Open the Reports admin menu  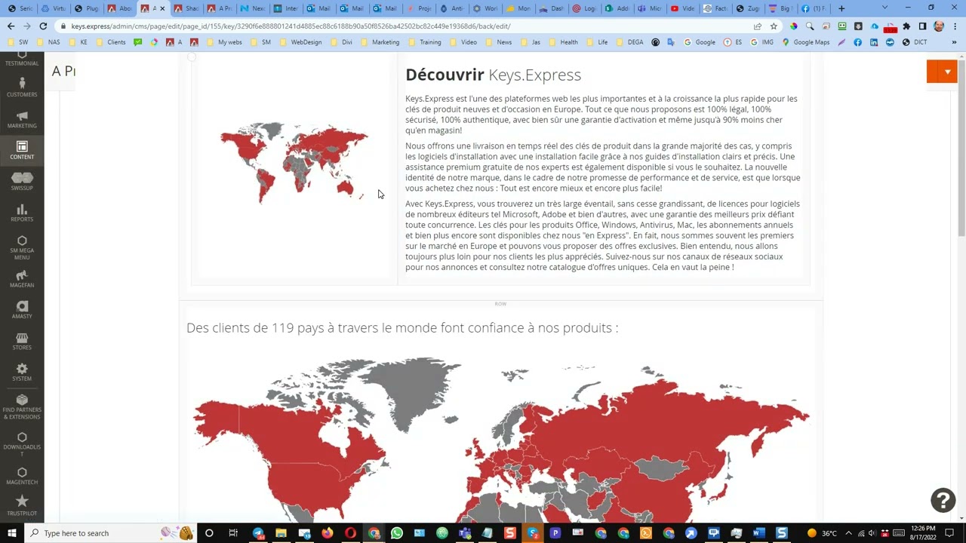tap(22, 213)
